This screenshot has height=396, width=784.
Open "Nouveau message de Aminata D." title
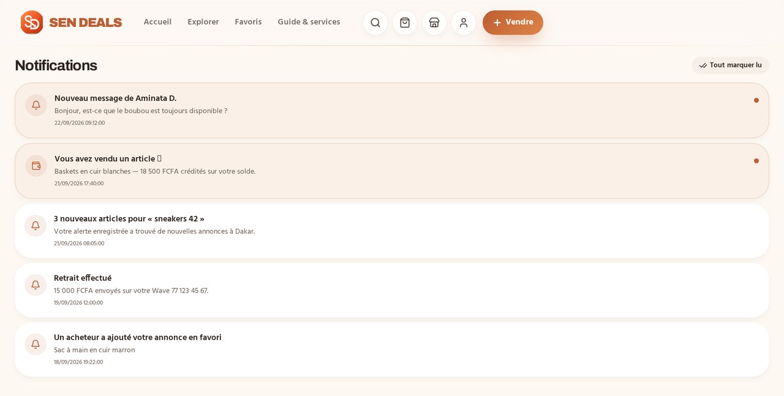coord(115,99)
